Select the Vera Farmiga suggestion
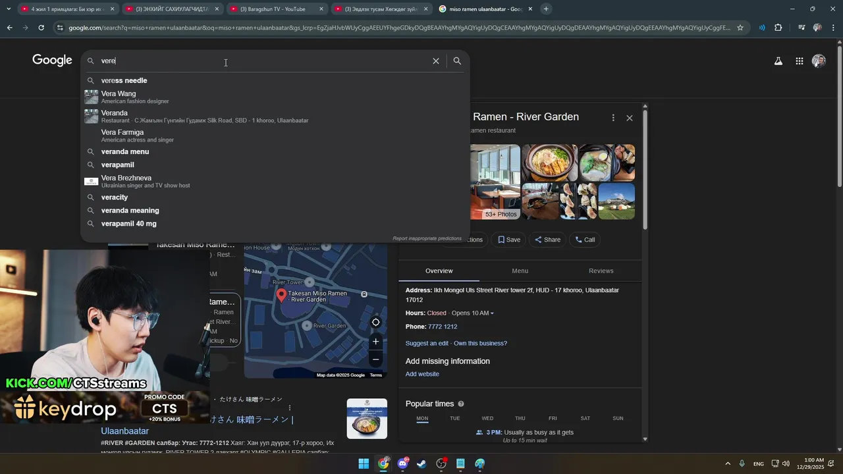843x474 pixels. coord(275,136)
